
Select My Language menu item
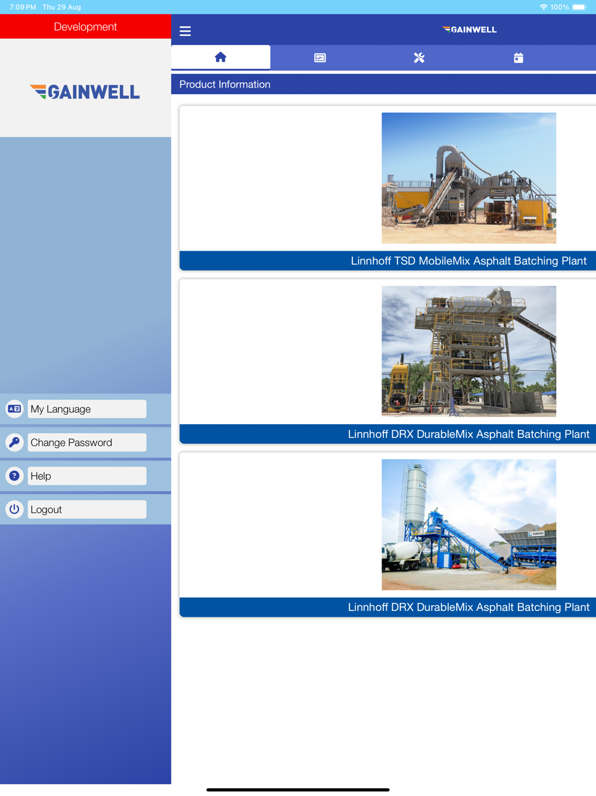[x=87, y=409]
